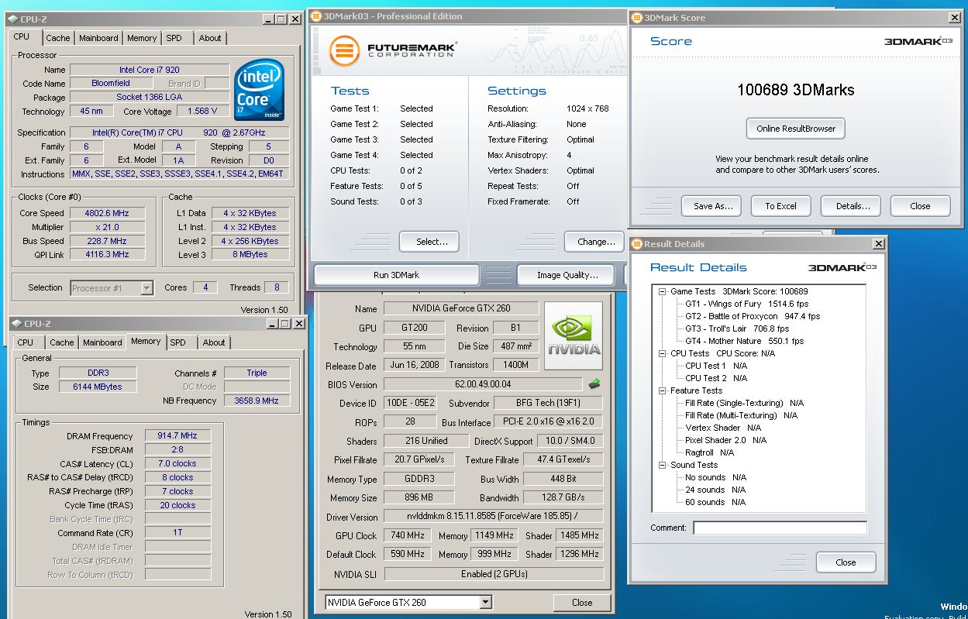The image size is (968, 619).
Task: Click Change... button in 3DMark03 Settings
Action: pos(594,242)
